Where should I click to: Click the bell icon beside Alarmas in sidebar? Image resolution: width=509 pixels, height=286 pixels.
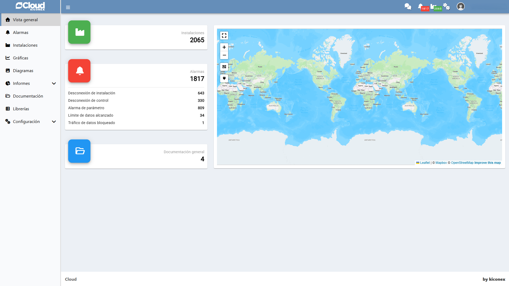8,32
